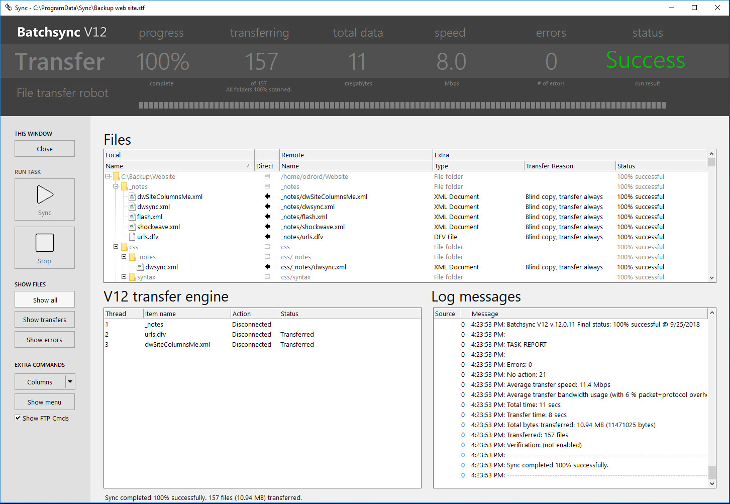
Task: Click the direction arrow for _notes/urls.dfv
Action: [267, 237]
